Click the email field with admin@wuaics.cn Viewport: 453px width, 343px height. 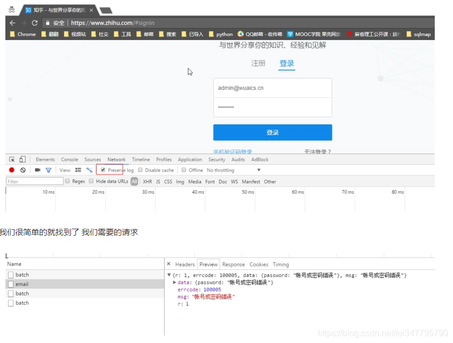273,88
